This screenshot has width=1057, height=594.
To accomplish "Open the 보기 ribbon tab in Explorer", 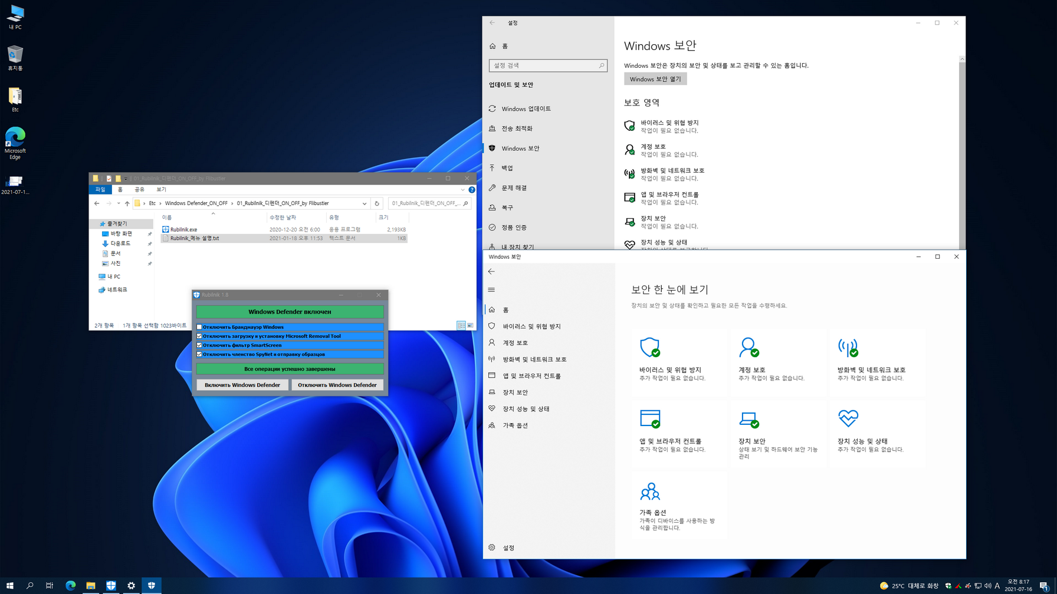I will [x=162, y=190].
